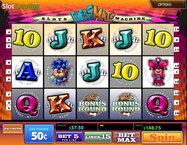This screenshot has width=187, height=145.
Task: Click the orange K symbol on the top row
Action: pyautogui.click(x=92, y=39)
